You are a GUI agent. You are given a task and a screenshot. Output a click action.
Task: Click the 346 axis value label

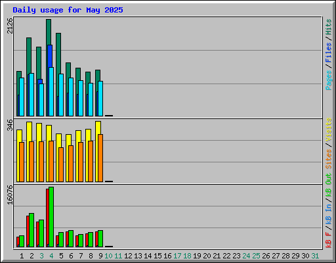coord(10,125)
